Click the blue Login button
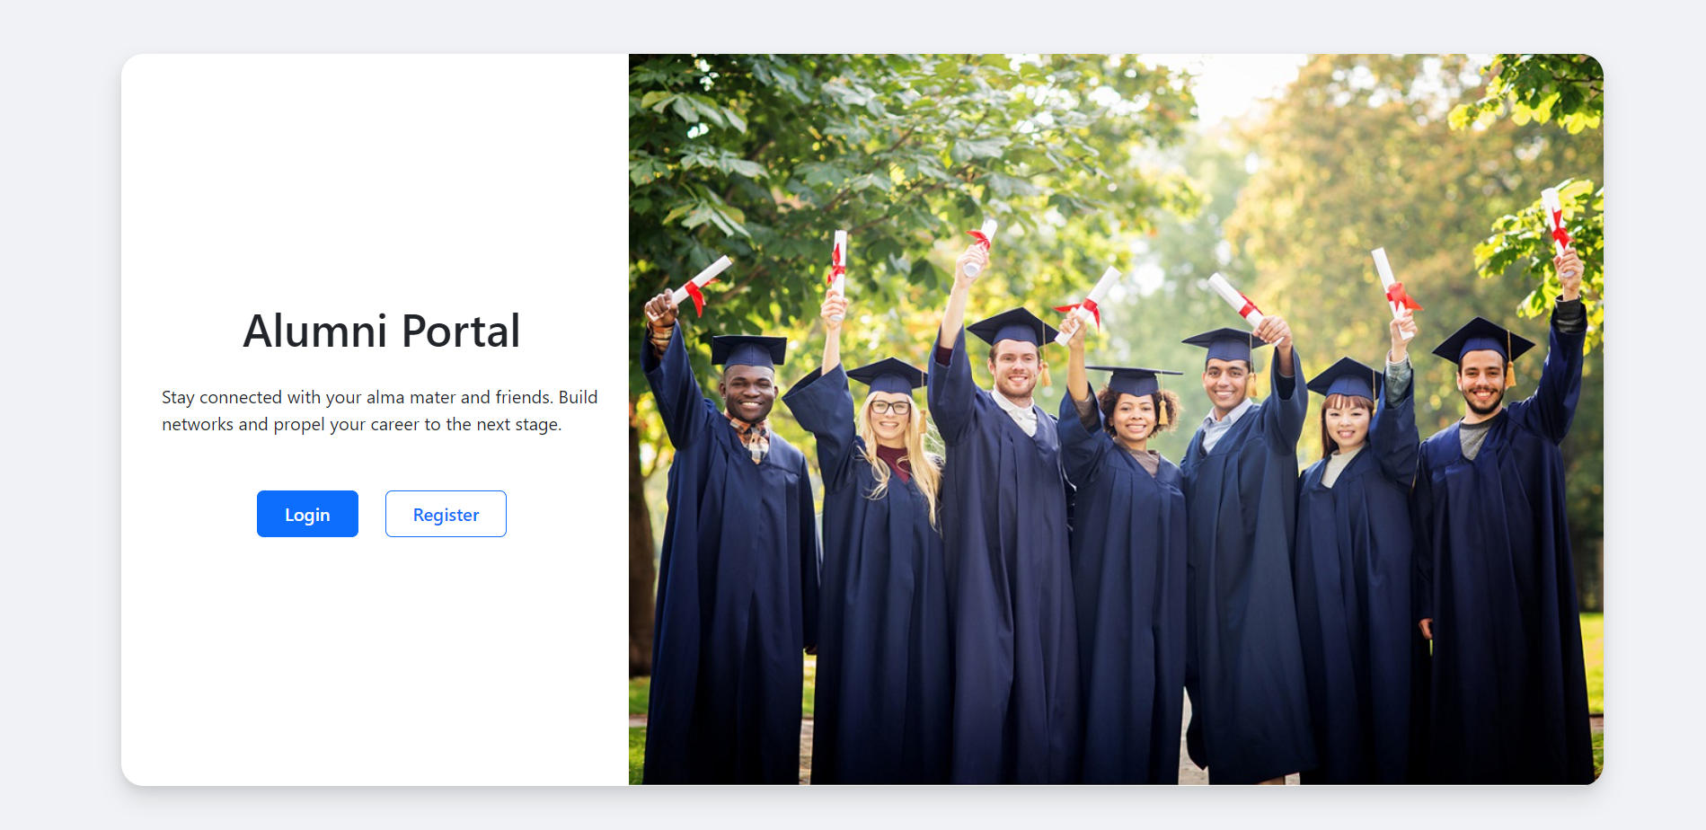The image size is (1706, 830). (x=307, y=514)
